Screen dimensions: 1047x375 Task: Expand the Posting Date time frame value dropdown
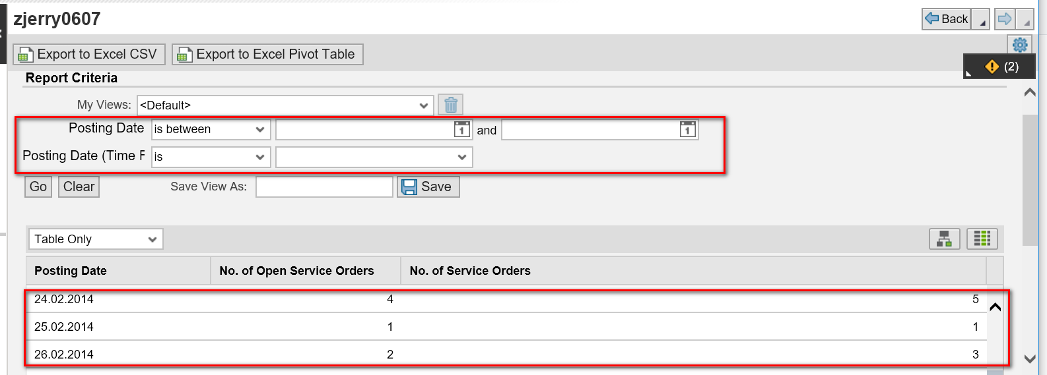pyautogui.click(x=374, y=157)
